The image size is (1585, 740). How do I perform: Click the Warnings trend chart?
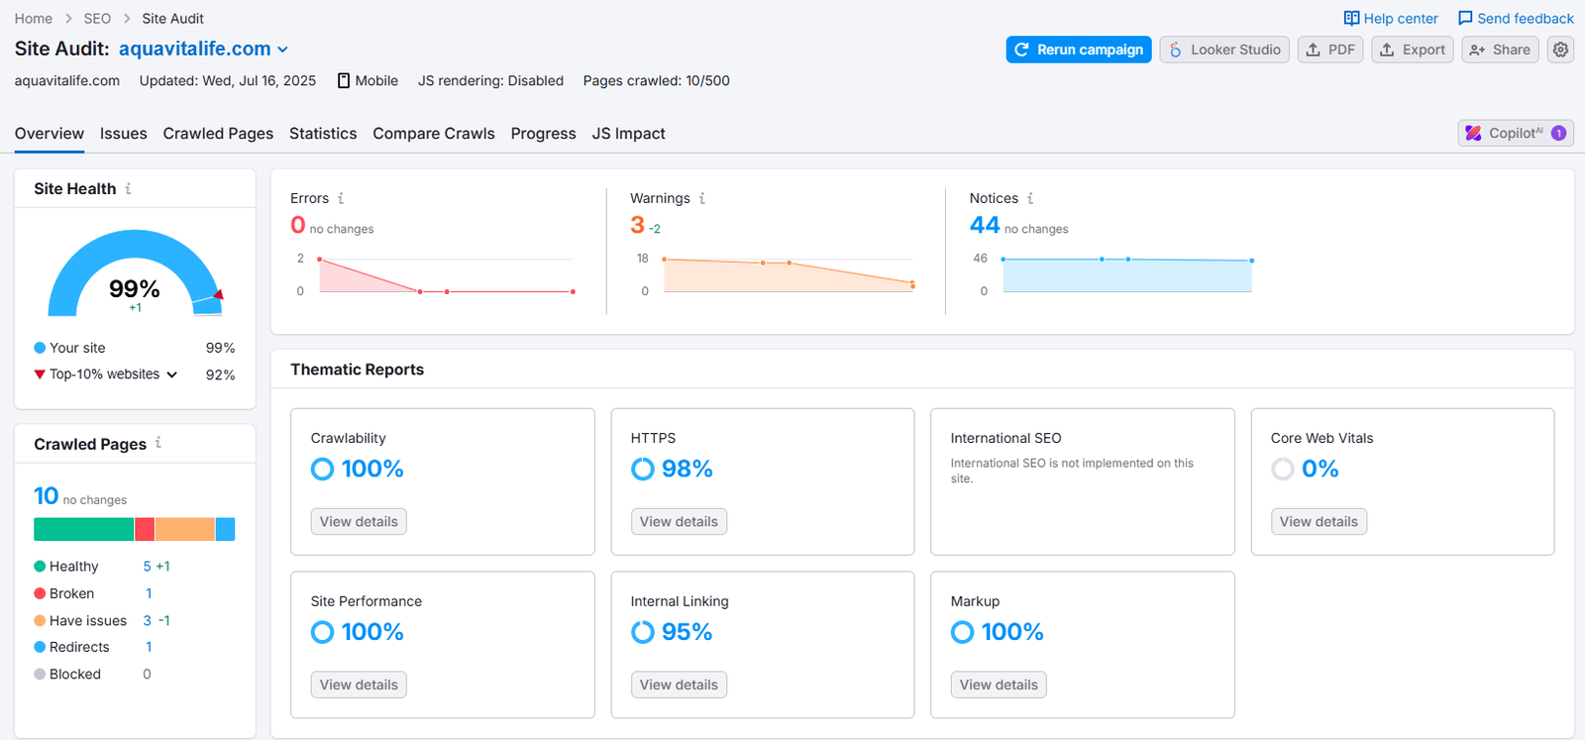coord(789,274)
